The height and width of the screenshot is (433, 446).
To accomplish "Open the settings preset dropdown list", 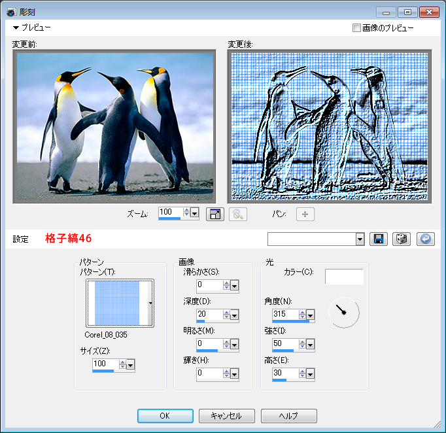I will point(360,239).
